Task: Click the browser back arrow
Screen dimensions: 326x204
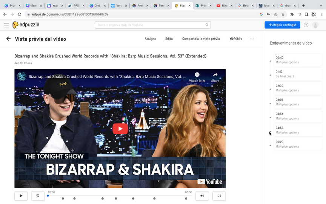Action: click(x=5, y=14)
